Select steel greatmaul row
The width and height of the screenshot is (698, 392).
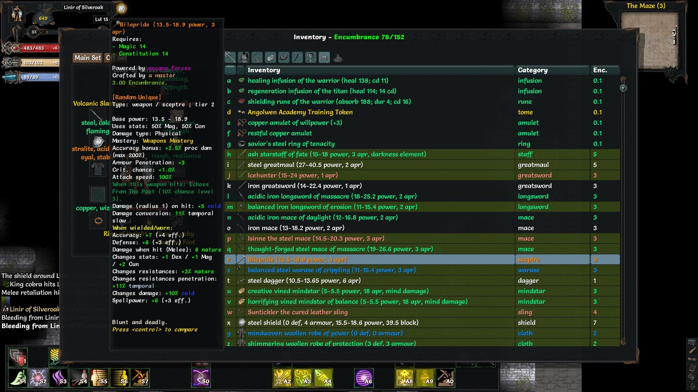(x=422, y=165)
